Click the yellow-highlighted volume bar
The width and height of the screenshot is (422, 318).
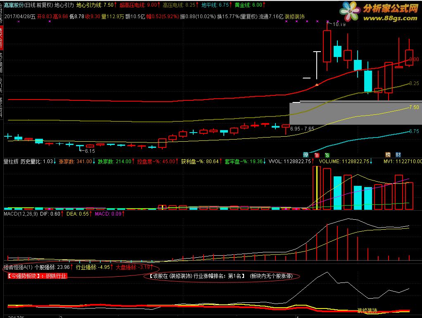click(317, 188)
